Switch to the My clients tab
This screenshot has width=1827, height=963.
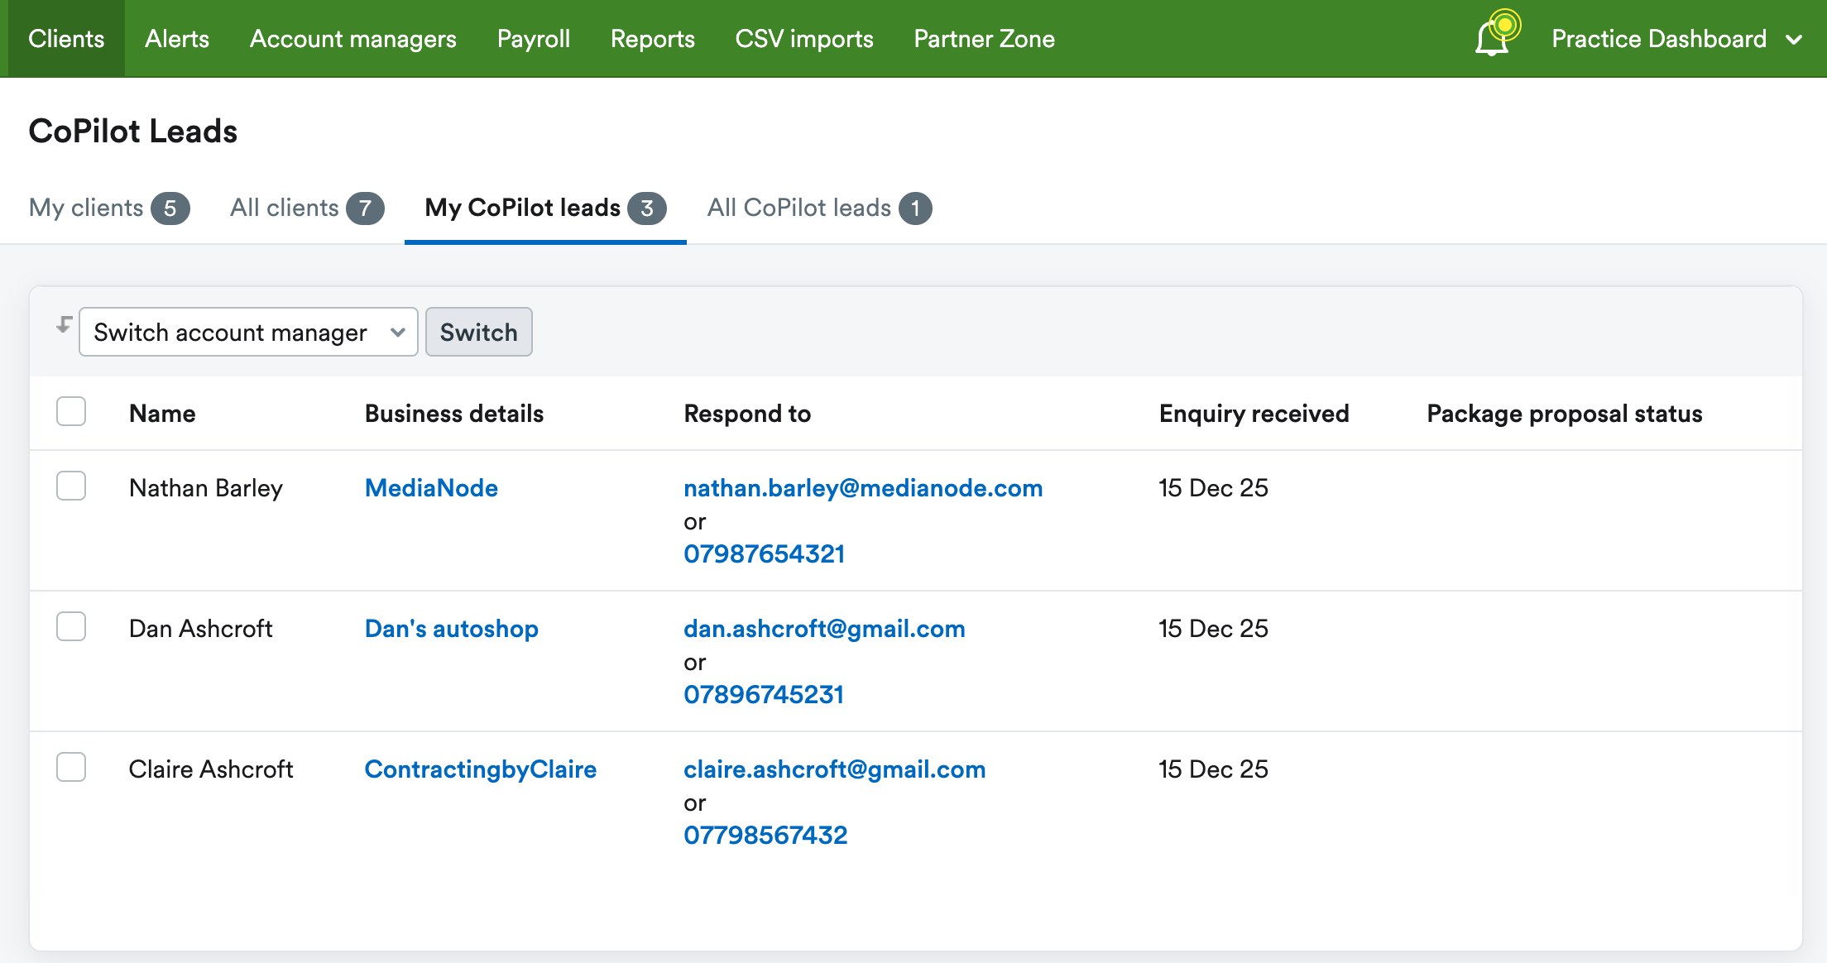pyautogui.click(x=109, y=208)
